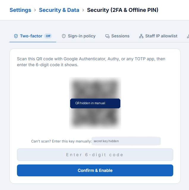This screenshot has height=190, width=189.
Task: Navigate to Settings via breadcrumb
Action: pos(21,10)
